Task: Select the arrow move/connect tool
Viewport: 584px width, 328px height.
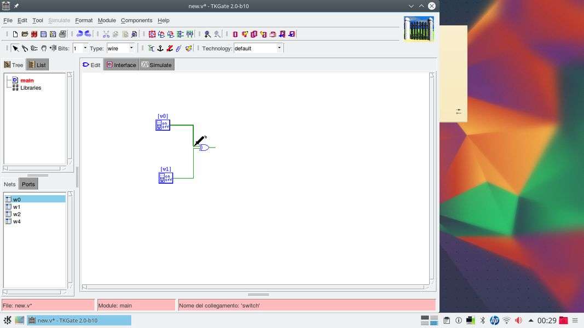Action: (15, 48)
